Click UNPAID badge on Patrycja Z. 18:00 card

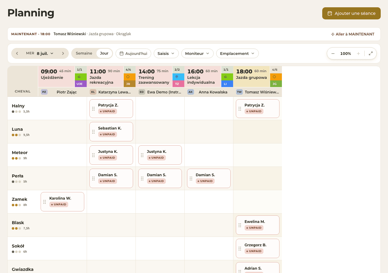(254, 111)
